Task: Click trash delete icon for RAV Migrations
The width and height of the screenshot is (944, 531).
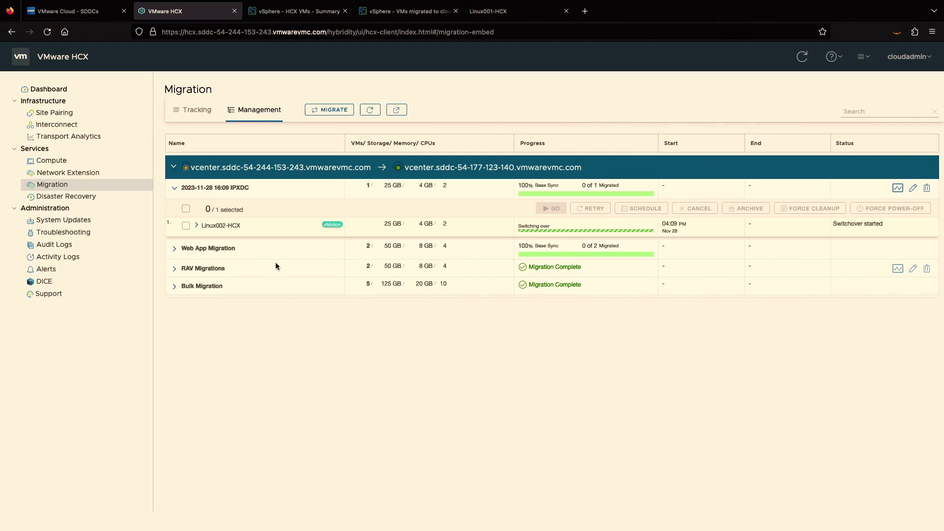Action: coord(926,268)
